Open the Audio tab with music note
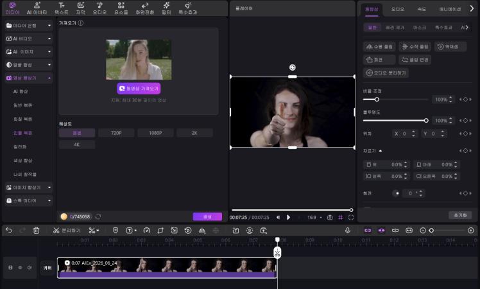This screenshot has width=480, height=289. 100,8
